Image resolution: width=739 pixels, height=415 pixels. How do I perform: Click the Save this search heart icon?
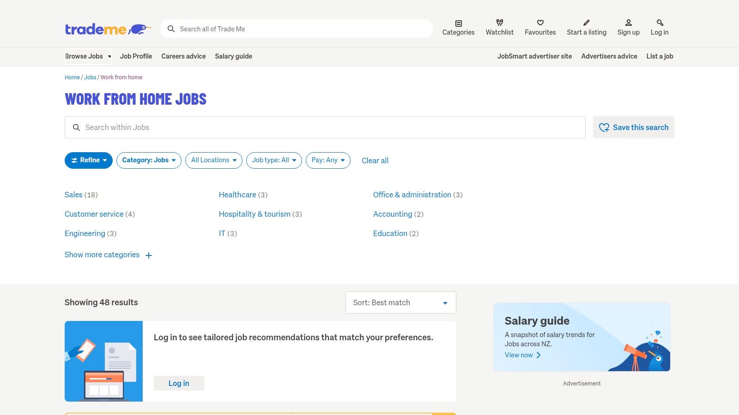604,127
